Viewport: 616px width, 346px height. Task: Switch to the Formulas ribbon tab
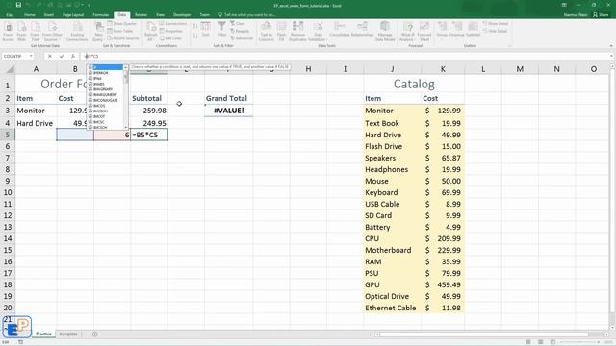click(x=100, y=15)
